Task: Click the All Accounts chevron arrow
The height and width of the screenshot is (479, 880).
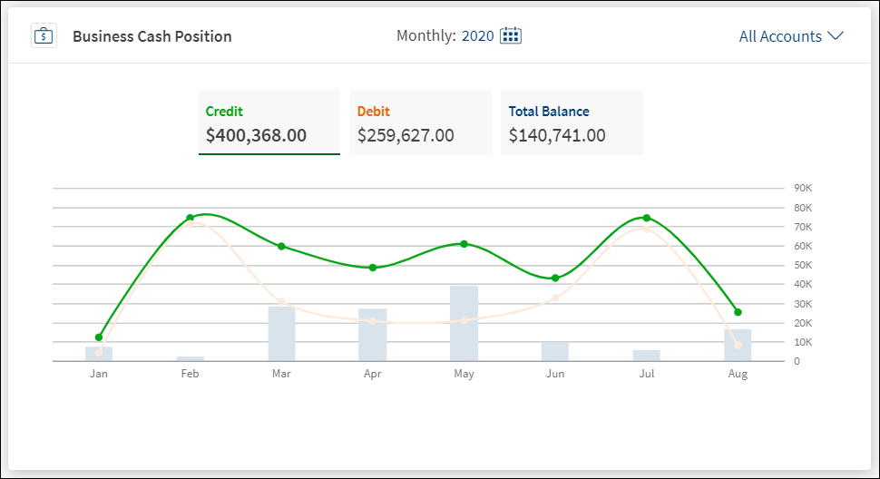Action: (x=836, y=36)
